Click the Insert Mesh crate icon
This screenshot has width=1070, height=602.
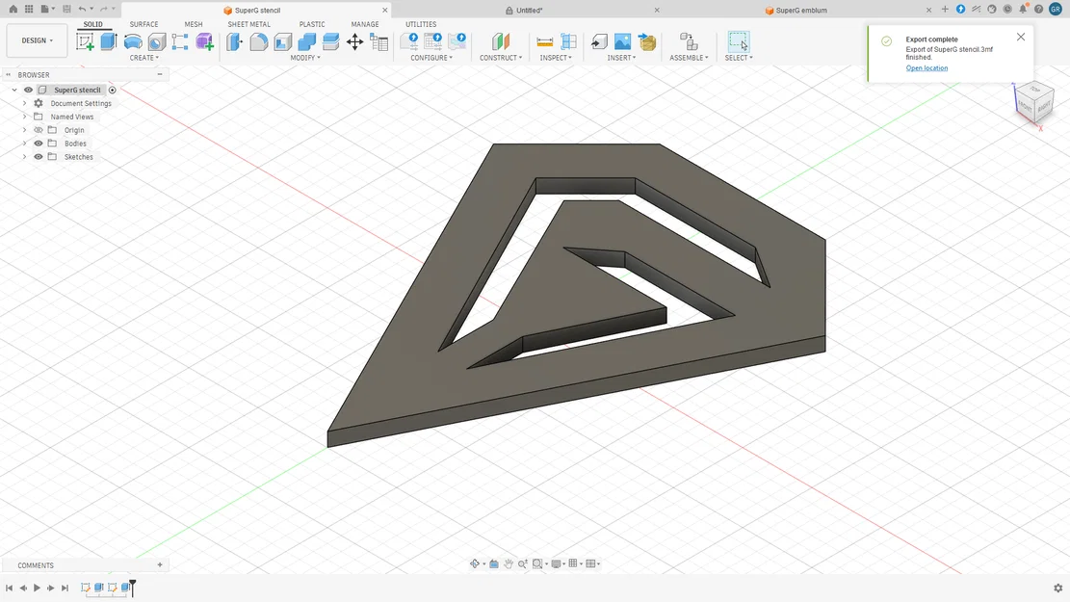click(647, 41)
